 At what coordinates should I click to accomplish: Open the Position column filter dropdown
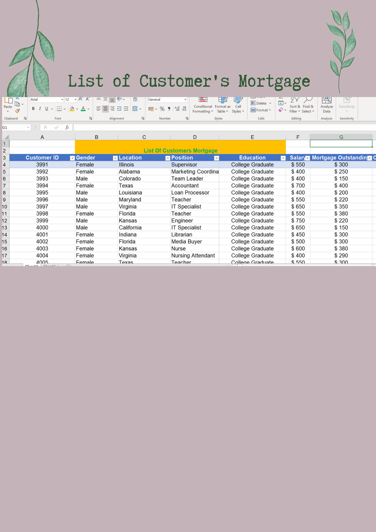tap(216, 158)
